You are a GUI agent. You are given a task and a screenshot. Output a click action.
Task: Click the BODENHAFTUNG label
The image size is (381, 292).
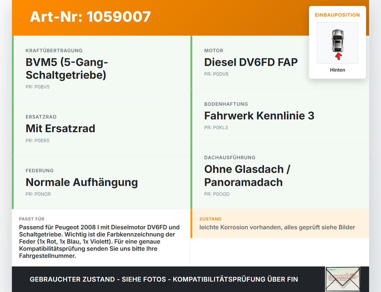[x=226, y=104]
